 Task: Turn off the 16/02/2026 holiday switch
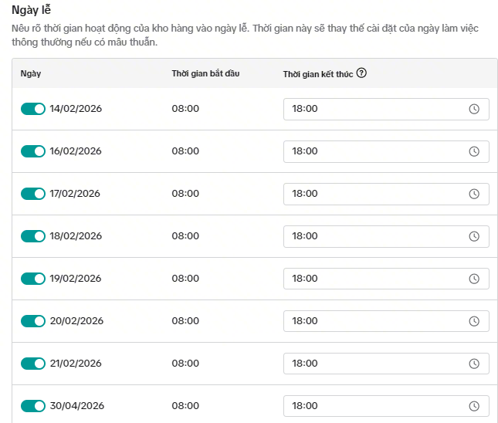(x=33, y=151)
